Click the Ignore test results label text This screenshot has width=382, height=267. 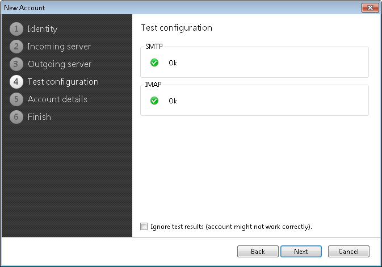231,227
